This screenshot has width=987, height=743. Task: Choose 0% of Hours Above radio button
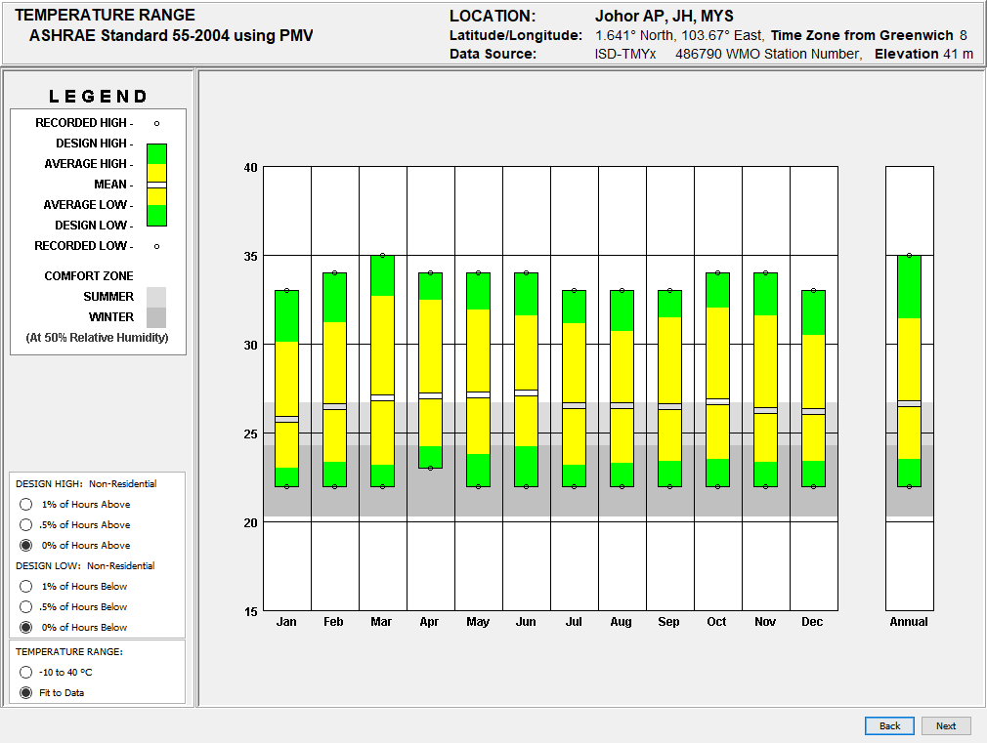tap(26, 546)
